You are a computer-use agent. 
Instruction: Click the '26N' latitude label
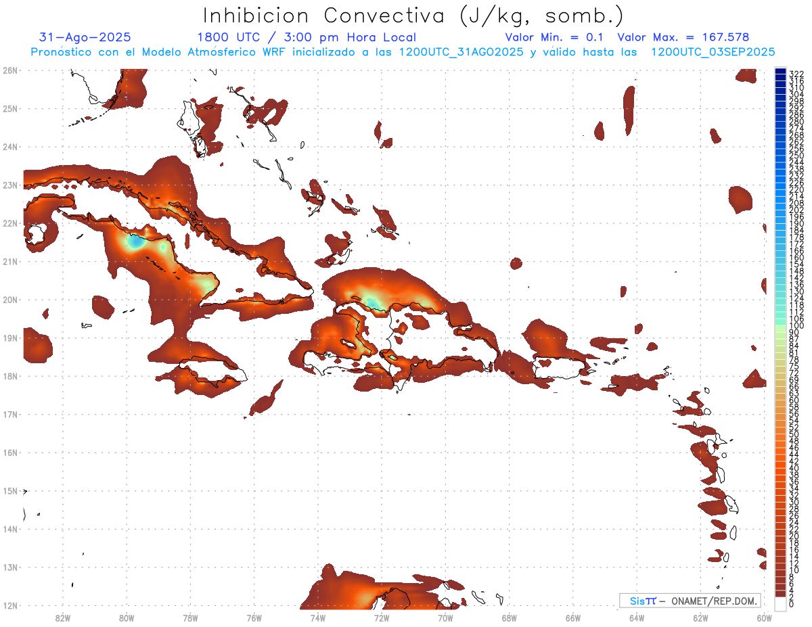point(9,70)
